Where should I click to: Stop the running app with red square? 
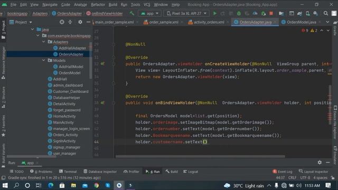(x=271, y=13)
